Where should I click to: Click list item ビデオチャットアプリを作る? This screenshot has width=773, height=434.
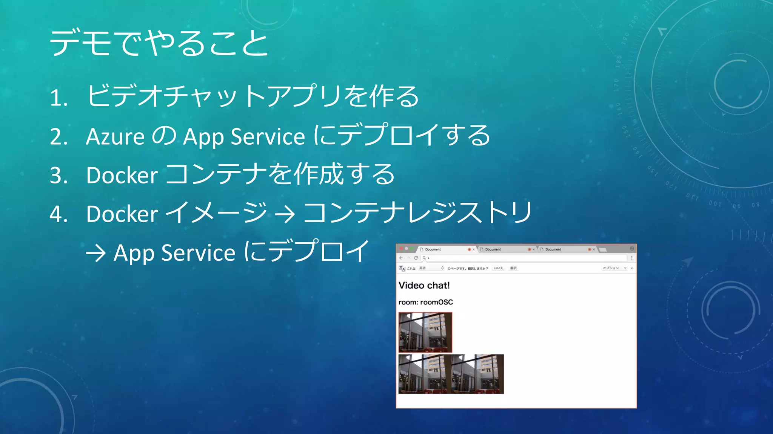[253, 96]
